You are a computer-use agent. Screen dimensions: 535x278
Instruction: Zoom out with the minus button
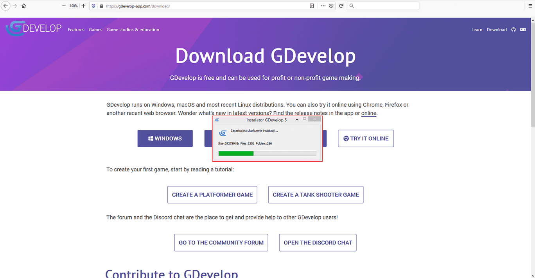(64, 6)
